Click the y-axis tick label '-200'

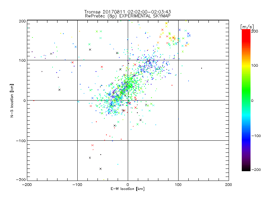[21, 180]
